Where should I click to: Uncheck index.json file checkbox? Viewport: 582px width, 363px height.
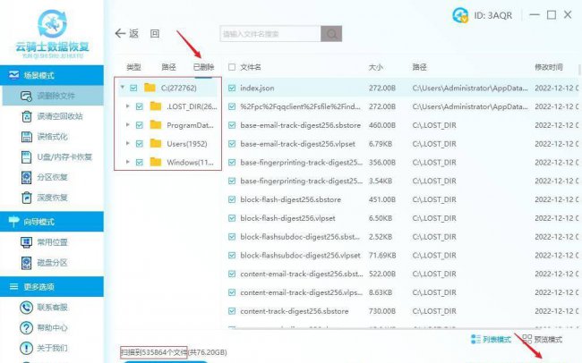pyautogui.click(x=232, y=88)
